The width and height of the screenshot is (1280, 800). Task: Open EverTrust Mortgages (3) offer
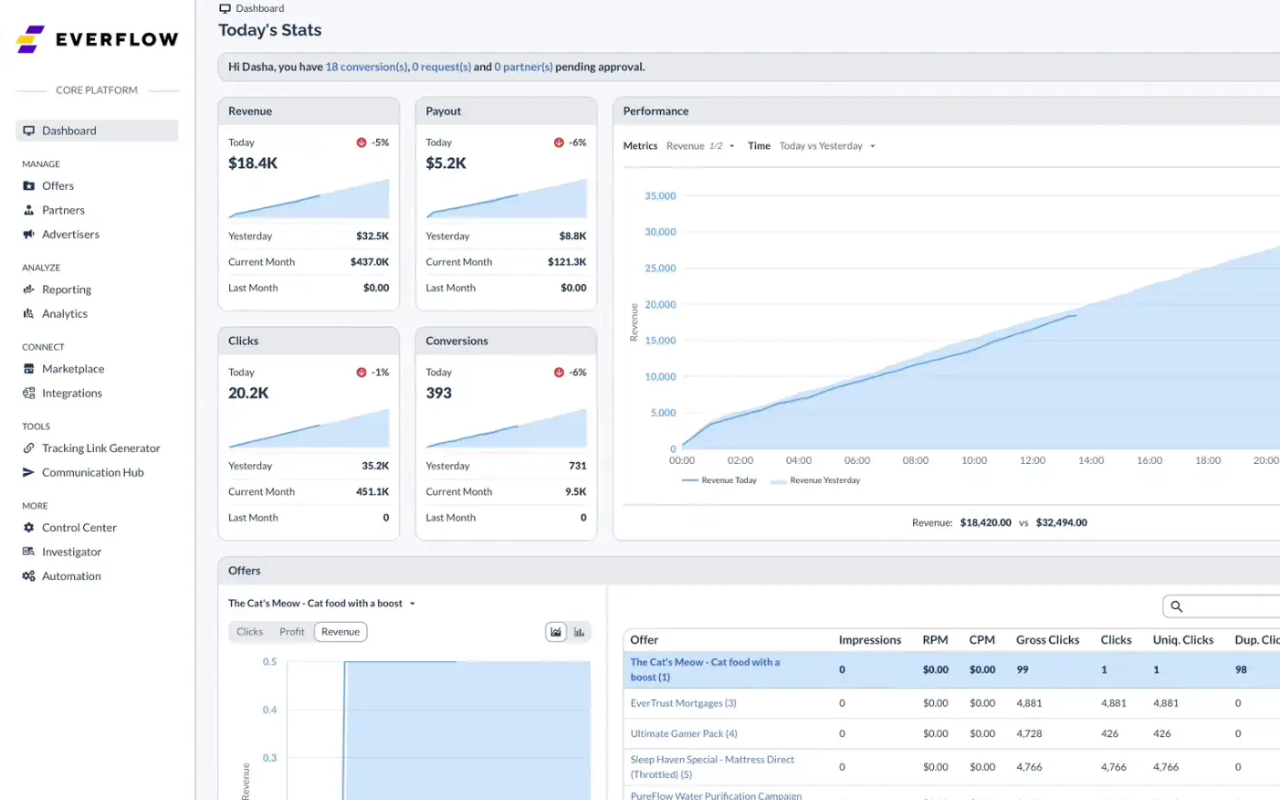pyautogui.click(x=683, y=703)
